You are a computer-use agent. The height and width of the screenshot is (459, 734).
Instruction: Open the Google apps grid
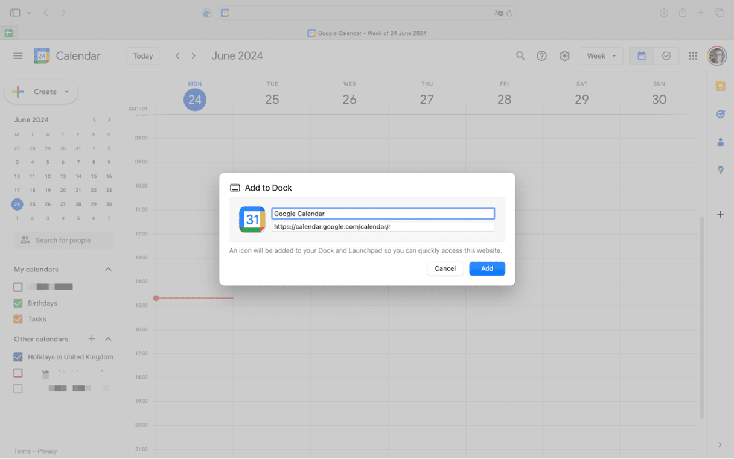(x=693, y=56)
